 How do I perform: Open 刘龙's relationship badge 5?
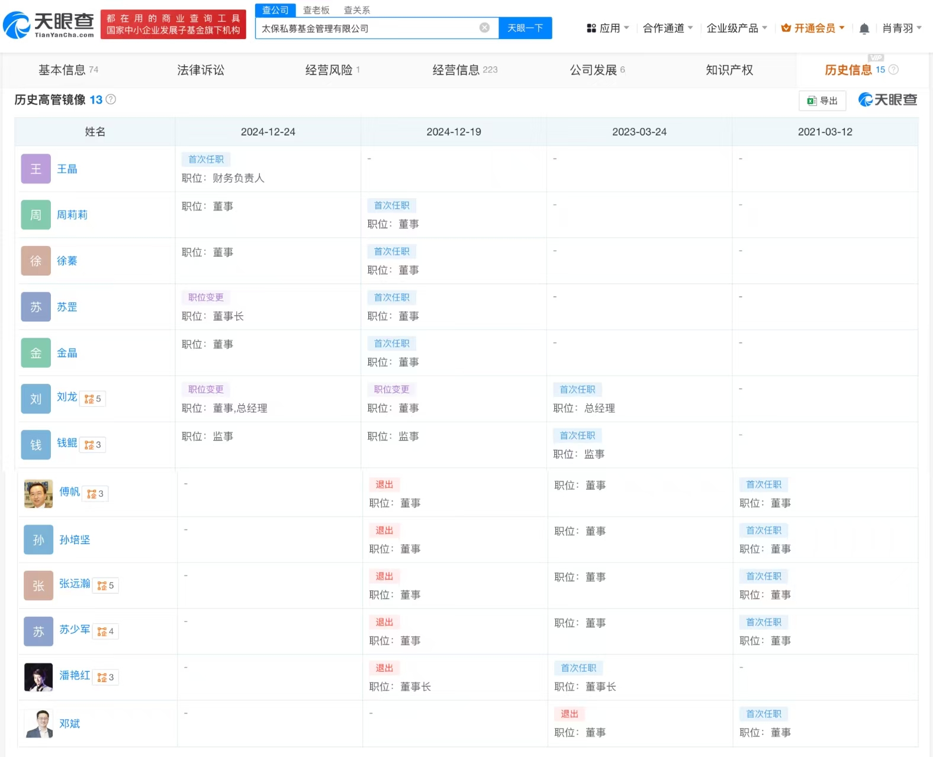pos(93,399)
